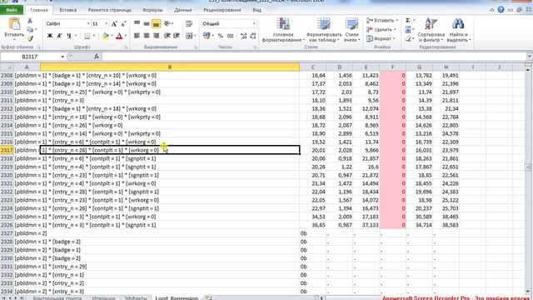Image resolution: width=533 pixels, height=300 pixels.
Task: Switch to Формулы tab
Action: coord(152,10)
